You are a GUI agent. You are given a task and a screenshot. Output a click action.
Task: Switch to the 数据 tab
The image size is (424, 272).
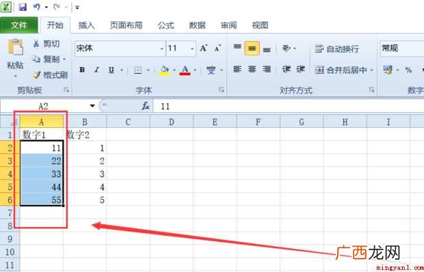[x=197, y=25]
